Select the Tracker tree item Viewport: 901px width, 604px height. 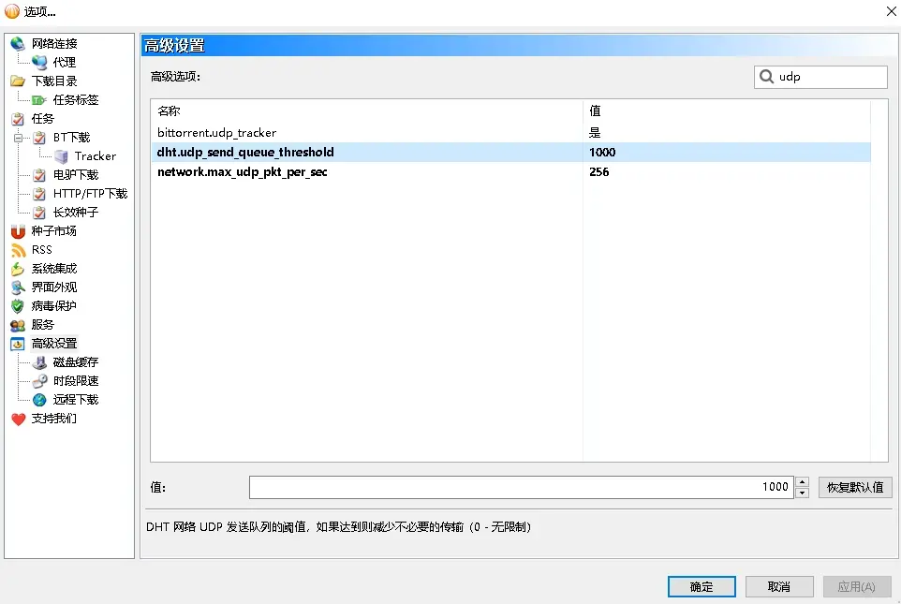click(95, 156)
